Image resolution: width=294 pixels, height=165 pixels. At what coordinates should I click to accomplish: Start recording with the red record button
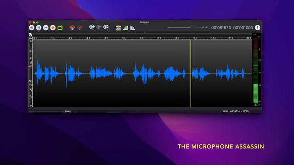53,27
